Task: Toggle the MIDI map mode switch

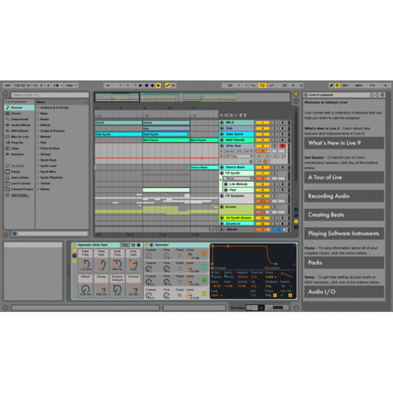Action: point(359,85)
